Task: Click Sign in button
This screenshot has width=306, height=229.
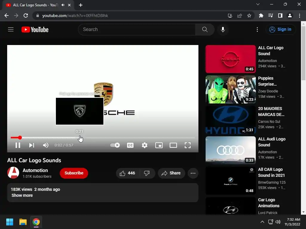Action: click(x=281, y=30)
